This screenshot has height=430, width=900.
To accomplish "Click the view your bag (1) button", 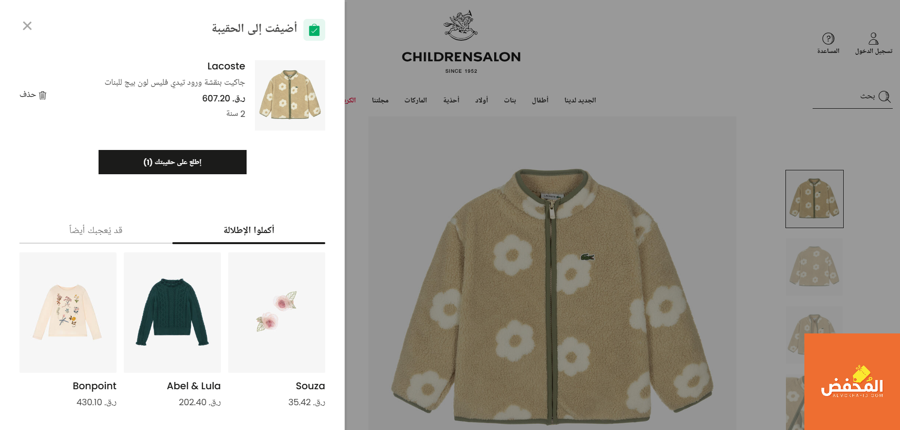I will tap(172, 162).
